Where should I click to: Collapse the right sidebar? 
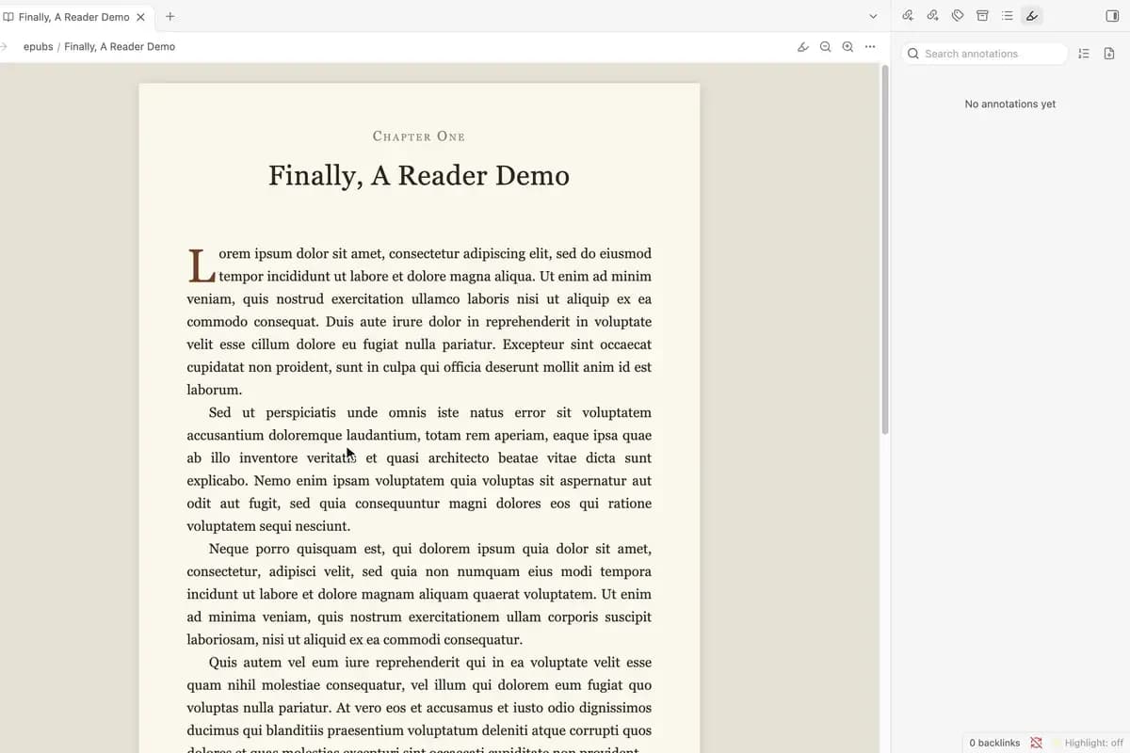(x=1112, y=16)
